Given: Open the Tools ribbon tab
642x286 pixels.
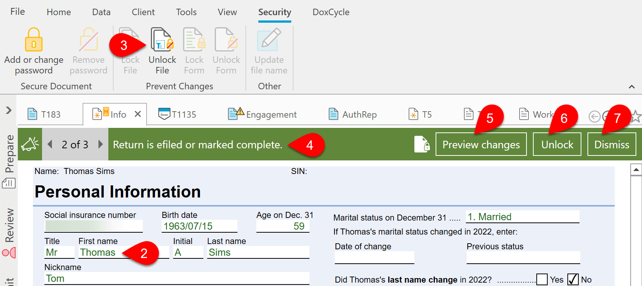Looking at the screenshot, I should coord(186,12).
